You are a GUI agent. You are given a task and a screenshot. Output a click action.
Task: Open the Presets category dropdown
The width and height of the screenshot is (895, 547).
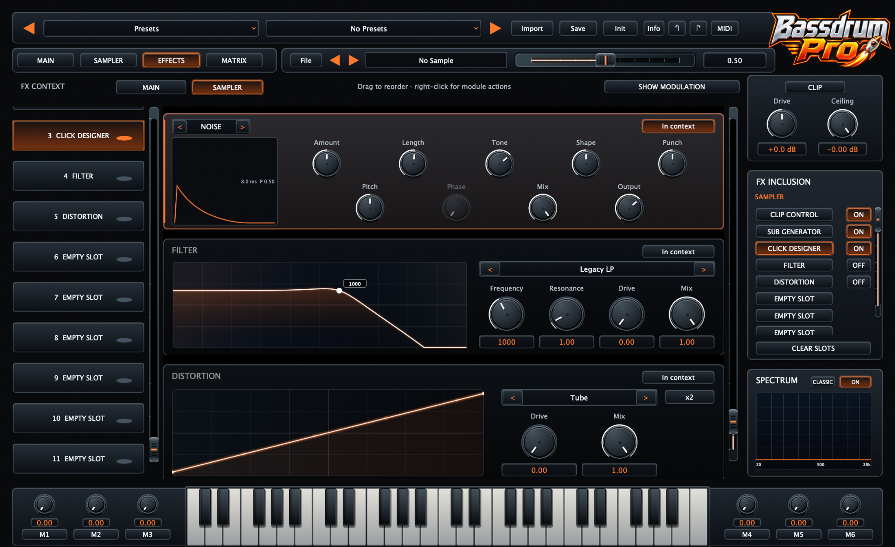(x=151, y=28)
